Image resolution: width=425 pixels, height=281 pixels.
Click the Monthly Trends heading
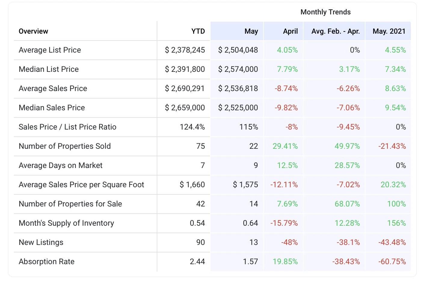[x=325, y=12]
